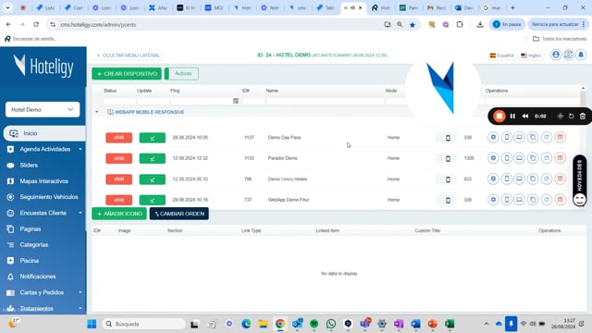Open mobile preview for Demo Day Pass
This screenshot has height=333, width=592.
click(507, 138)
